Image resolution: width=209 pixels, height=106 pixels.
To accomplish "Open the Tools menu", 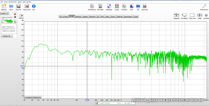I will click(6, 2).
